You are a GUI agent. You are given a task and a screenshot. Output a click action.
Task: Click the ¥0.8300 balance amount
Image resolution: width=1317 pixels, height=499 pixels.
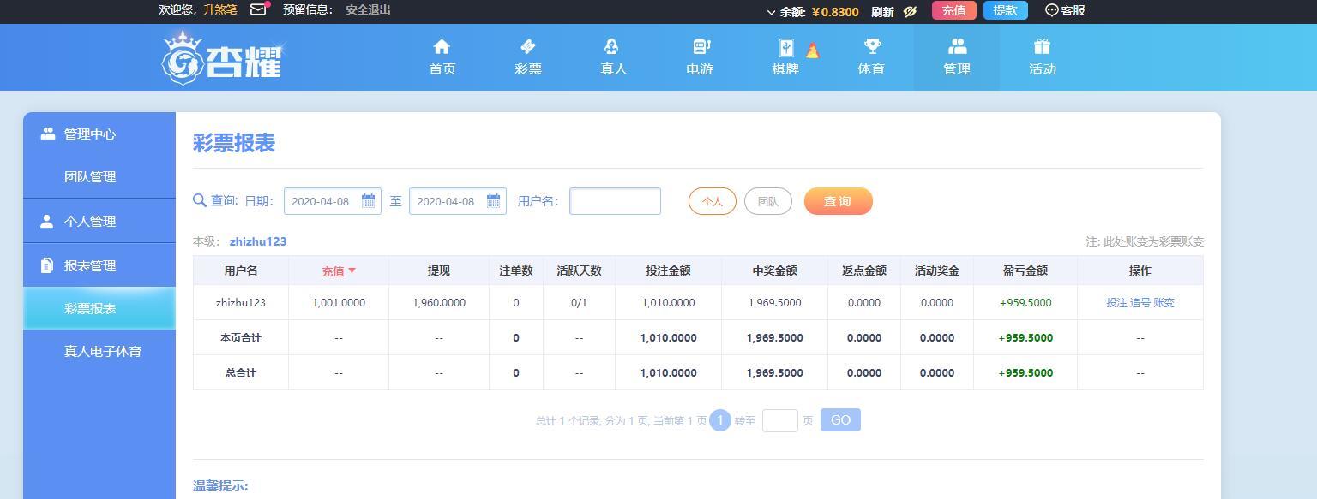coord(834,12)
